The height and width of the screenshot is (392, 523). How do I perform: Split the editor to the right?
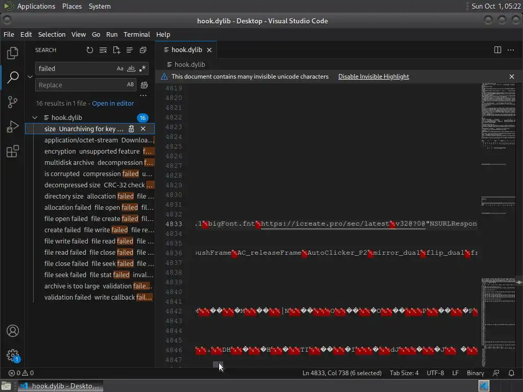[x=497, y=50]
